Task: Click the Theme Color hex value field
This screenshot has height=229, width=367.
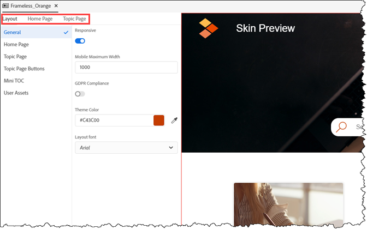Action: click(113, 120)
